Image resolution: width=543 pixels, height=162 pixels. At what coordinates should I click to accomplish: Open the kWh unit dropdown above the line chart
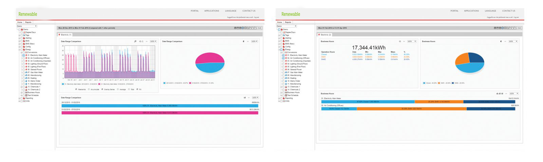[x=153, y=41]
